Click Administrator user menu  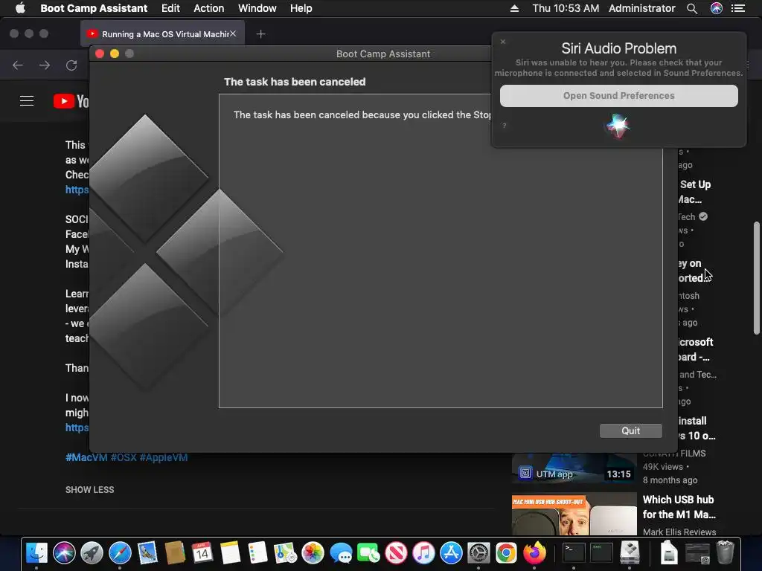[x=641, y=8]
